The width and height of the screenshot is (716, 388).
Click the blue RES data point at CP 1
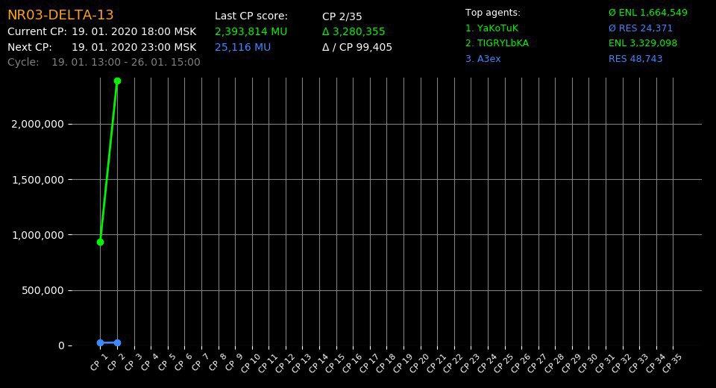(101, 342)
